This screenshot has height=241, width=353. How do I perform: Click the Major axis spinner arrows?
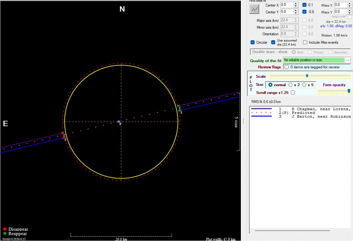click(x=296, y=20)
